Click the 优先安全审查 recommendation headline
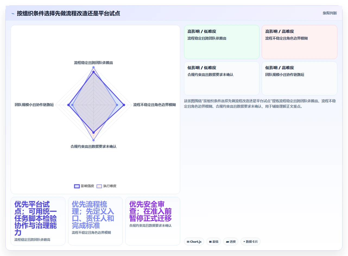348x256 pixels. (x=150, y=211)
